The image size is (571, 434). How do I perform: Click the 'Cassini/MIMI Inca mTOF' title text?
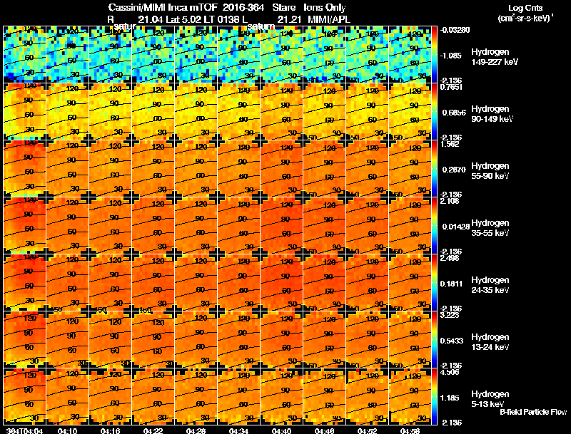click(x=163, y=8)
